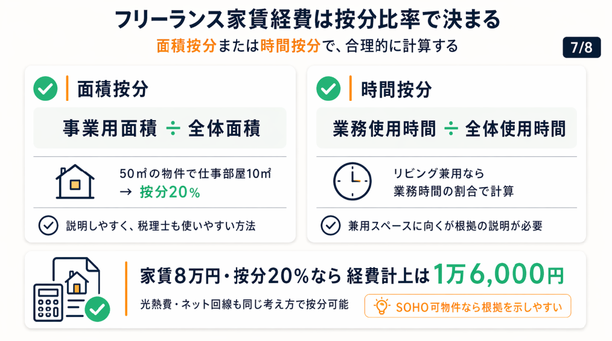
Task: Click the 光熱費・ネット回線 note text
Action: (244, 305)
